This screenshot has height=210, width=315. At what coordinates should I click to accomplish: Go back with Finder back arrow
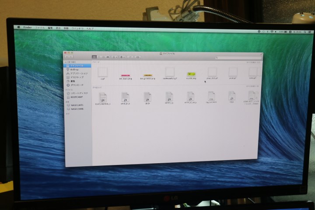tap(67, 57)
